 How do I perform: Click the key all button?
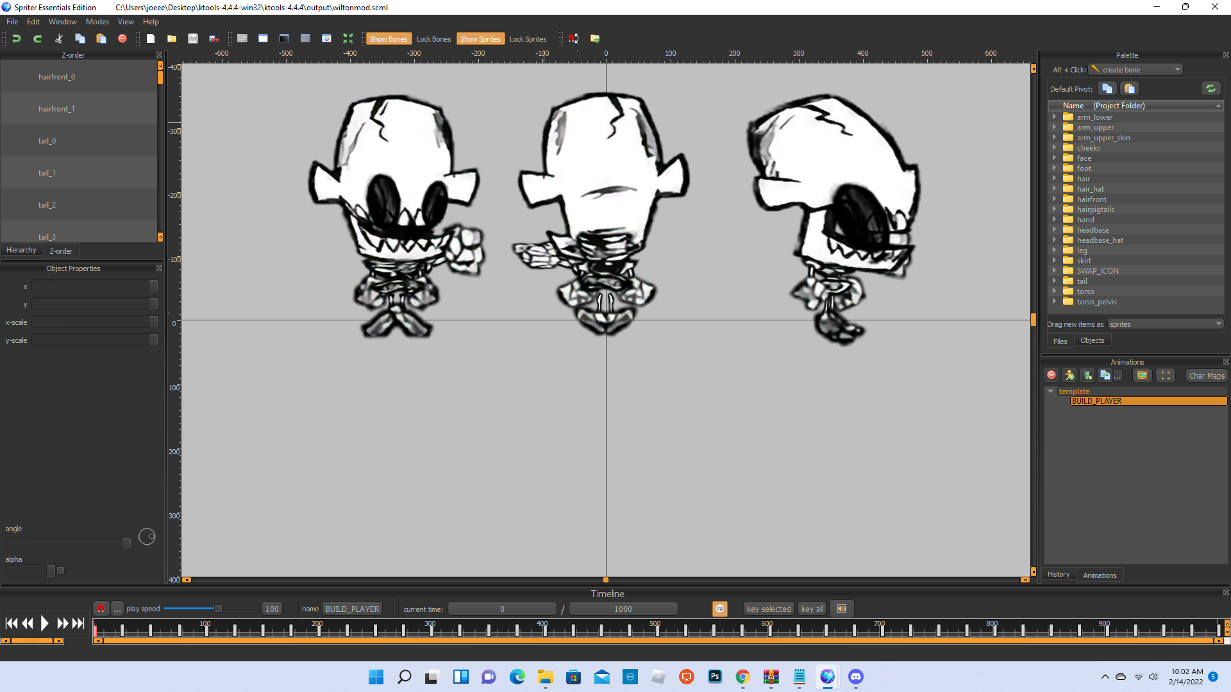click(x=812, y=609)
